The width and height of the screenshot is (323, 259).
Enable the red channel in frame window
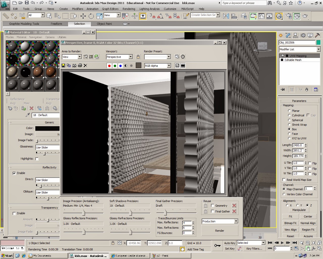coord(109,66)
